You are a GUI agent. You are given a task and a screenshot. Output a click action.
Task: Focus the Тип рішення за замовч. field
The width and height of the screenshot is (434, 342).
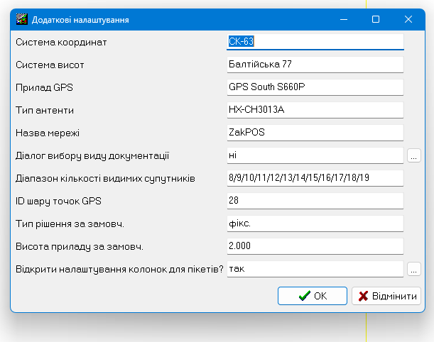point(314,224)
